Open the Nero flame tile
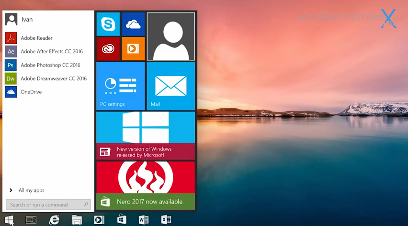The image size is (408, 226). tap(146, 177)
